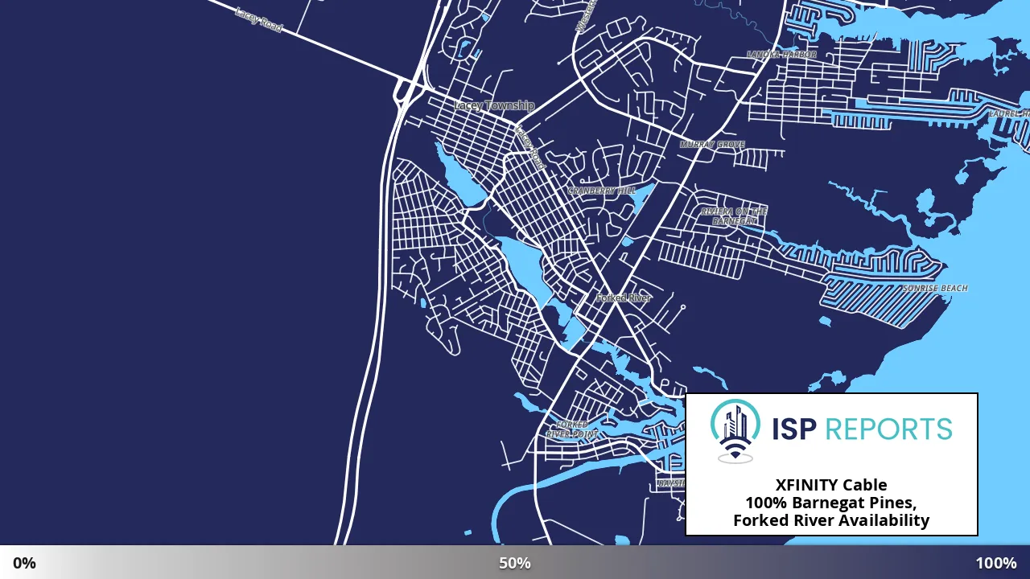The width and height of the screenshot is (1030, 579).
Task: Click the "100% Barnegat Pines," legend line
Action: (831, 503)
